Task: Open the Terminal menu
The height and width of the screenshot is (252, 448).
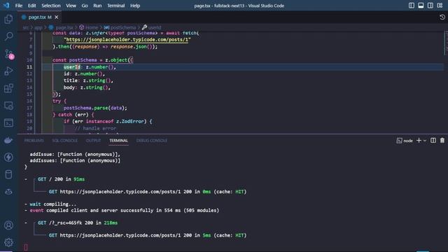Action: point(115,6)
